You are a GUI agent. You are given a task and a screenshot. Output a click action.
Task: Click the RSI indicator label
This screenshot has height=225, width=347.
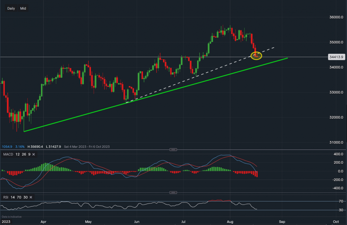point(5,197)
